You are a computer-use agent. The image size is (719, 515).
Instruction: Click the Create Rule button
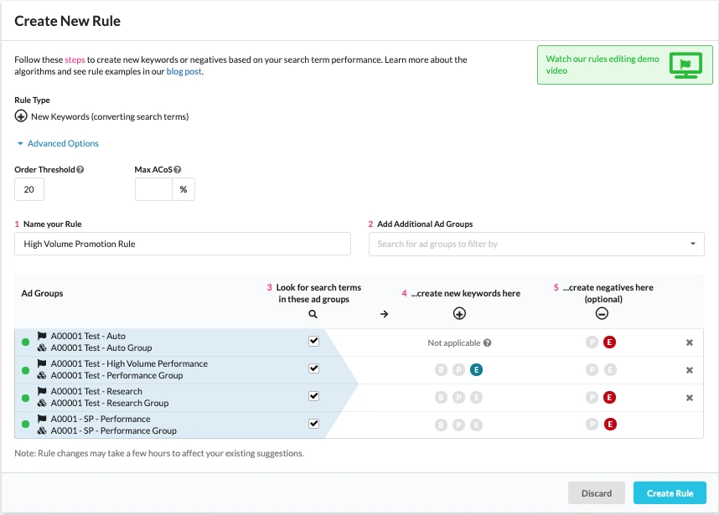(x=670, y=492)
